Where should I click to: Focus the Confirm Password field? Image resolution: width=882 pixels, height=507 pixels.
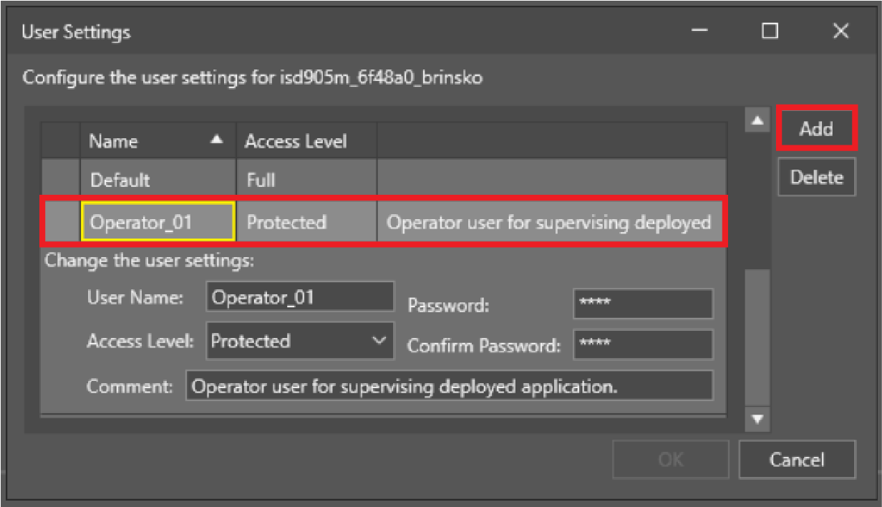coord(642,344)
